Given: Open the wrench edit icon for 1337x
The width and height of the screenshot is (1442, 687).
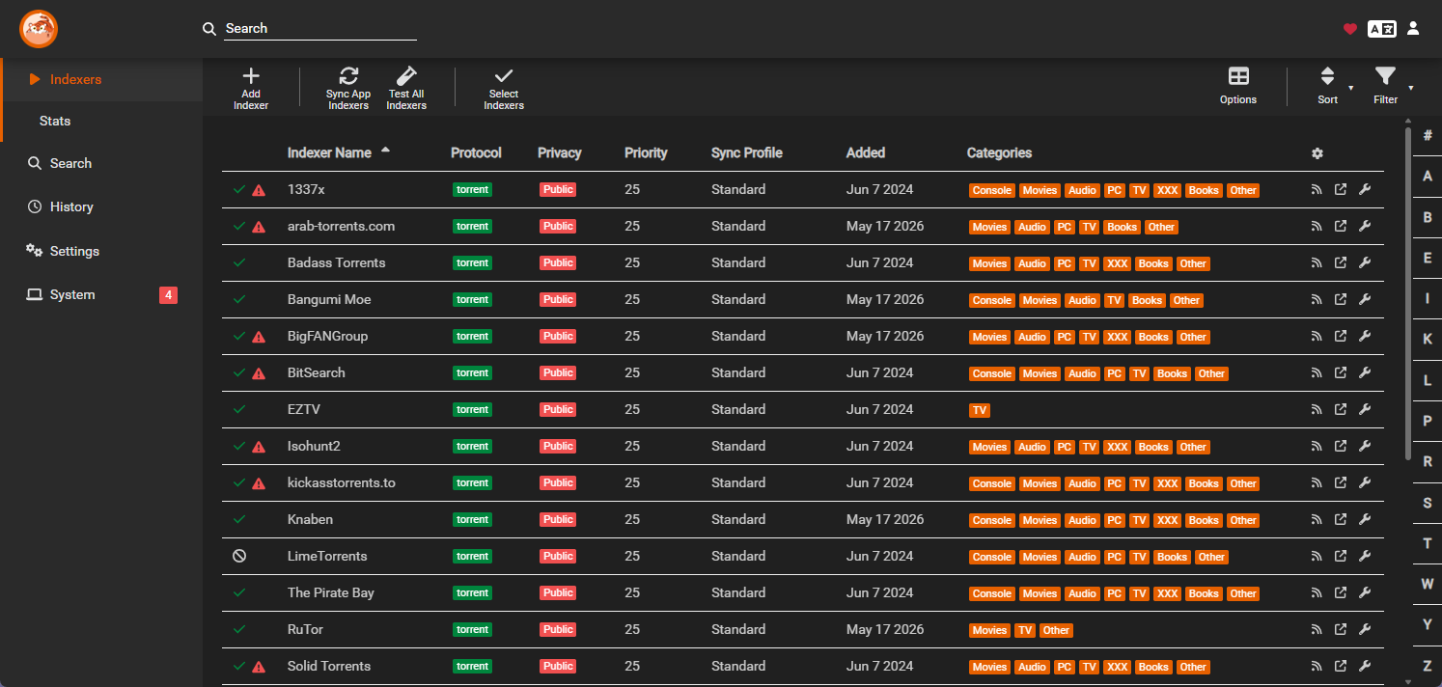Looking at the screenshot, I should click(x=1365, y=190).
